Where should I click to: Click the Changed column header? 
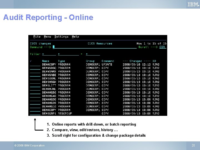pos(136,61)
